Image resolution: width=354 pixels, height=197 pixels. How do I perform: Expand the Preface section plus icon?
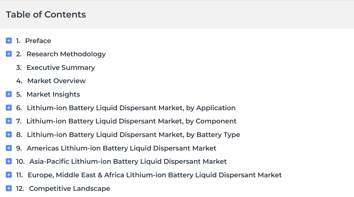(9, 41)
